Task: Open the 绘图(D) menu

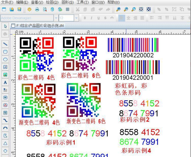Action: click(x=52, y=2)
